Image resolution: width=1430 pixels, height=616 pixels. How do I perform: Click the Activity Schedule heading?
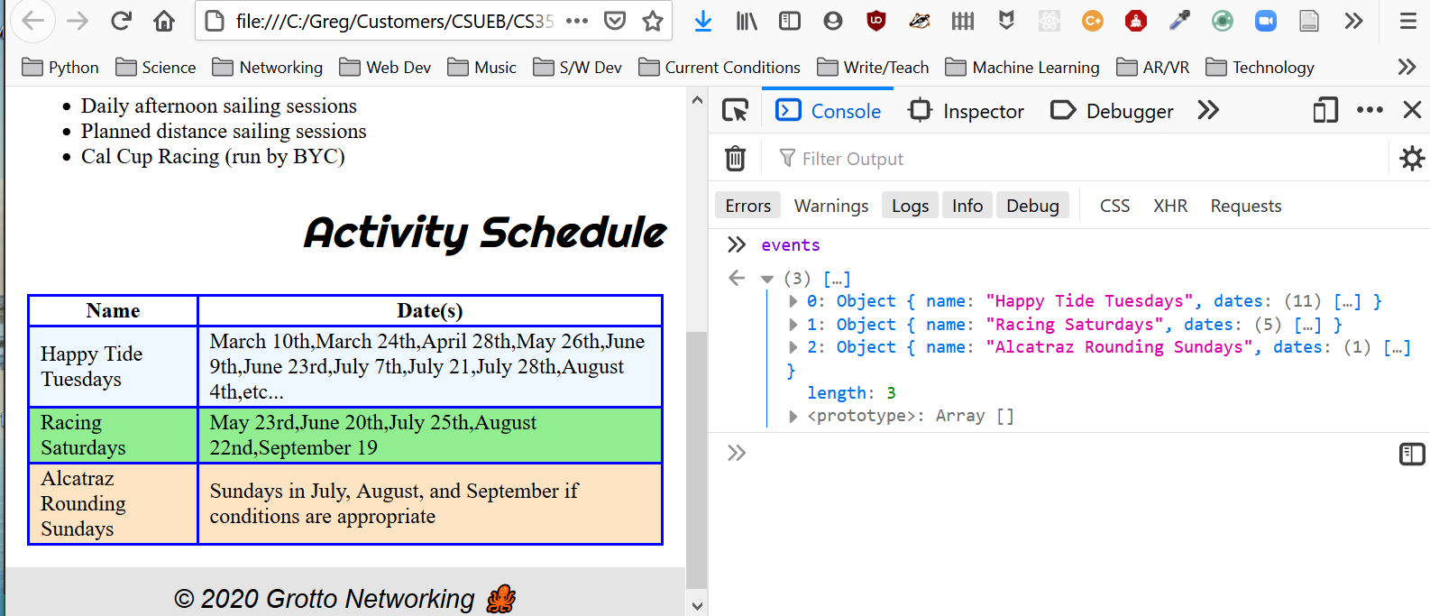485,233
